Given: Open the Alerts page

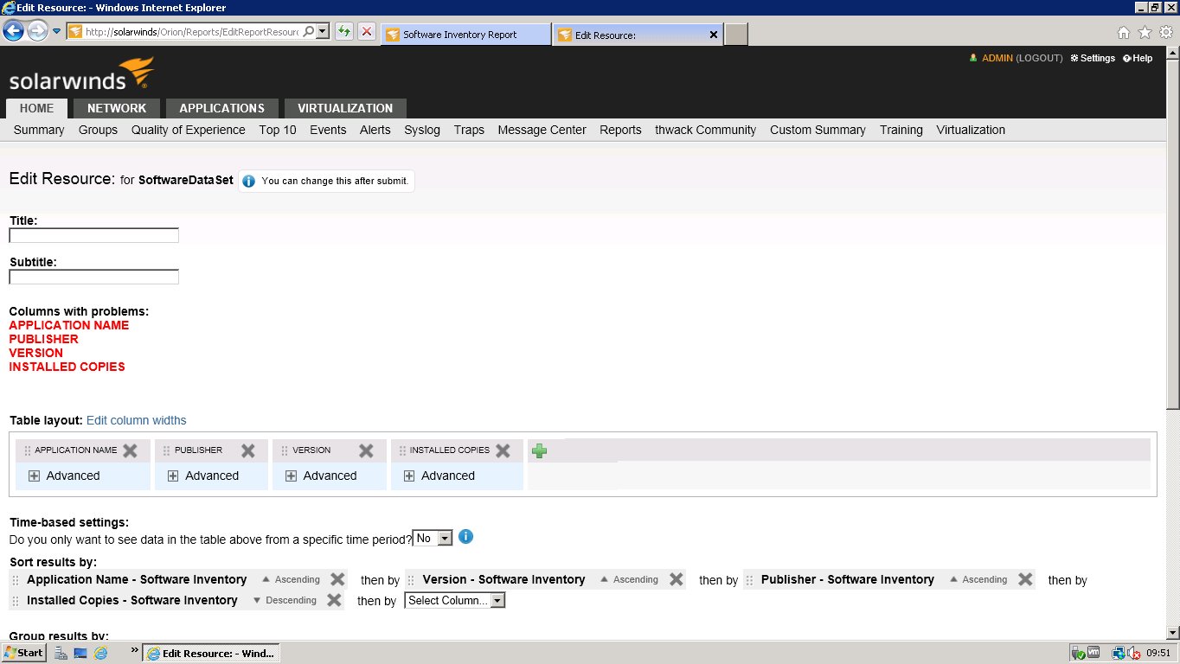Looking at the screenshot, I should (x=375, y=130).
